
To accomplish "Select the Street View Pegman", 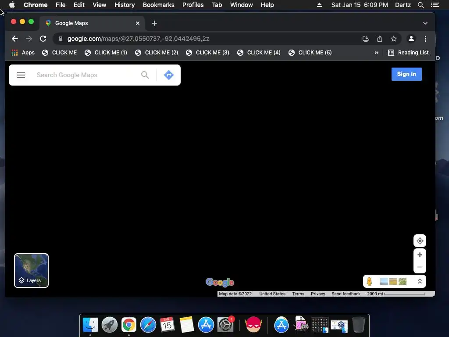I will pyautogui.click(x=369, y=281).
